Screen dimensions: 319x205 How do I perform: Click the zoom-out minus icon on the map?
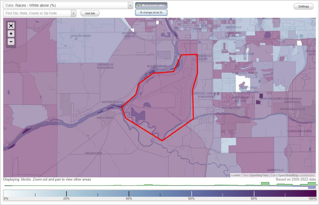(11, 42)
